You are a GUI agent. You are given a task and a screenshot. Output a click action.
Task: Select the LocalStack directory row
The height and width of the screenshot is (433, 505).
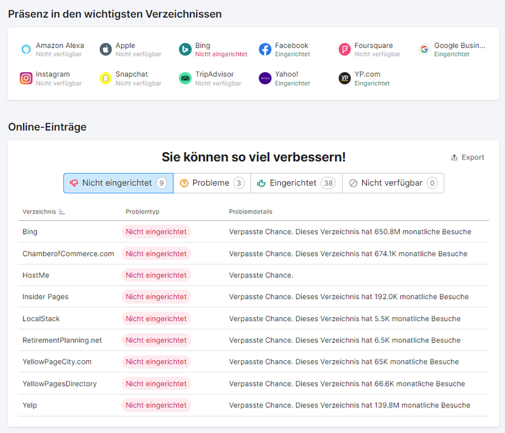pos(253,319)
